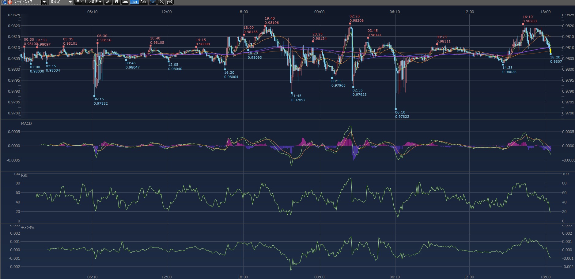Select the area chart type icon

click(x=125, y=2)
